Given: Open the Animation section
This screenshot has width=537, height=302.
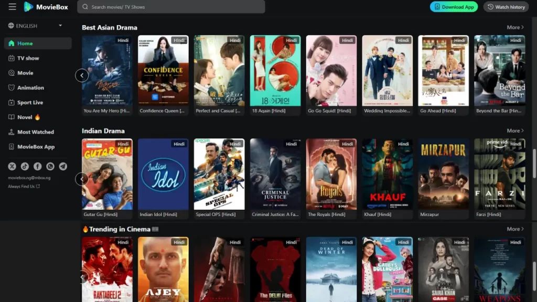Looking at the screenshot, I should pos(38,88).
